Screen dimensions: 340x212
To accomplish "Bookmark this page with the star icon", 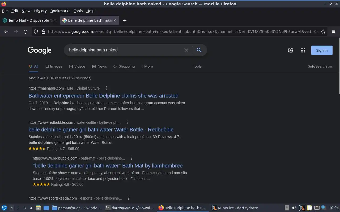I will [x=323, y=32].
